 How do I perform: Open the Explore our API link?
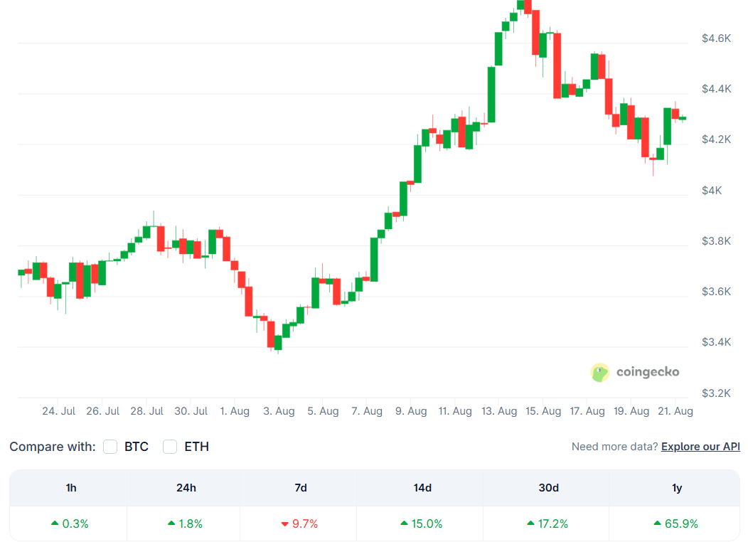[700, 447]
